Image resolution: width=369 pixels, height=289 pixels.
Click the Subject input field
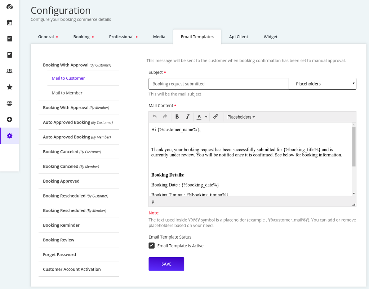(218, 84)
